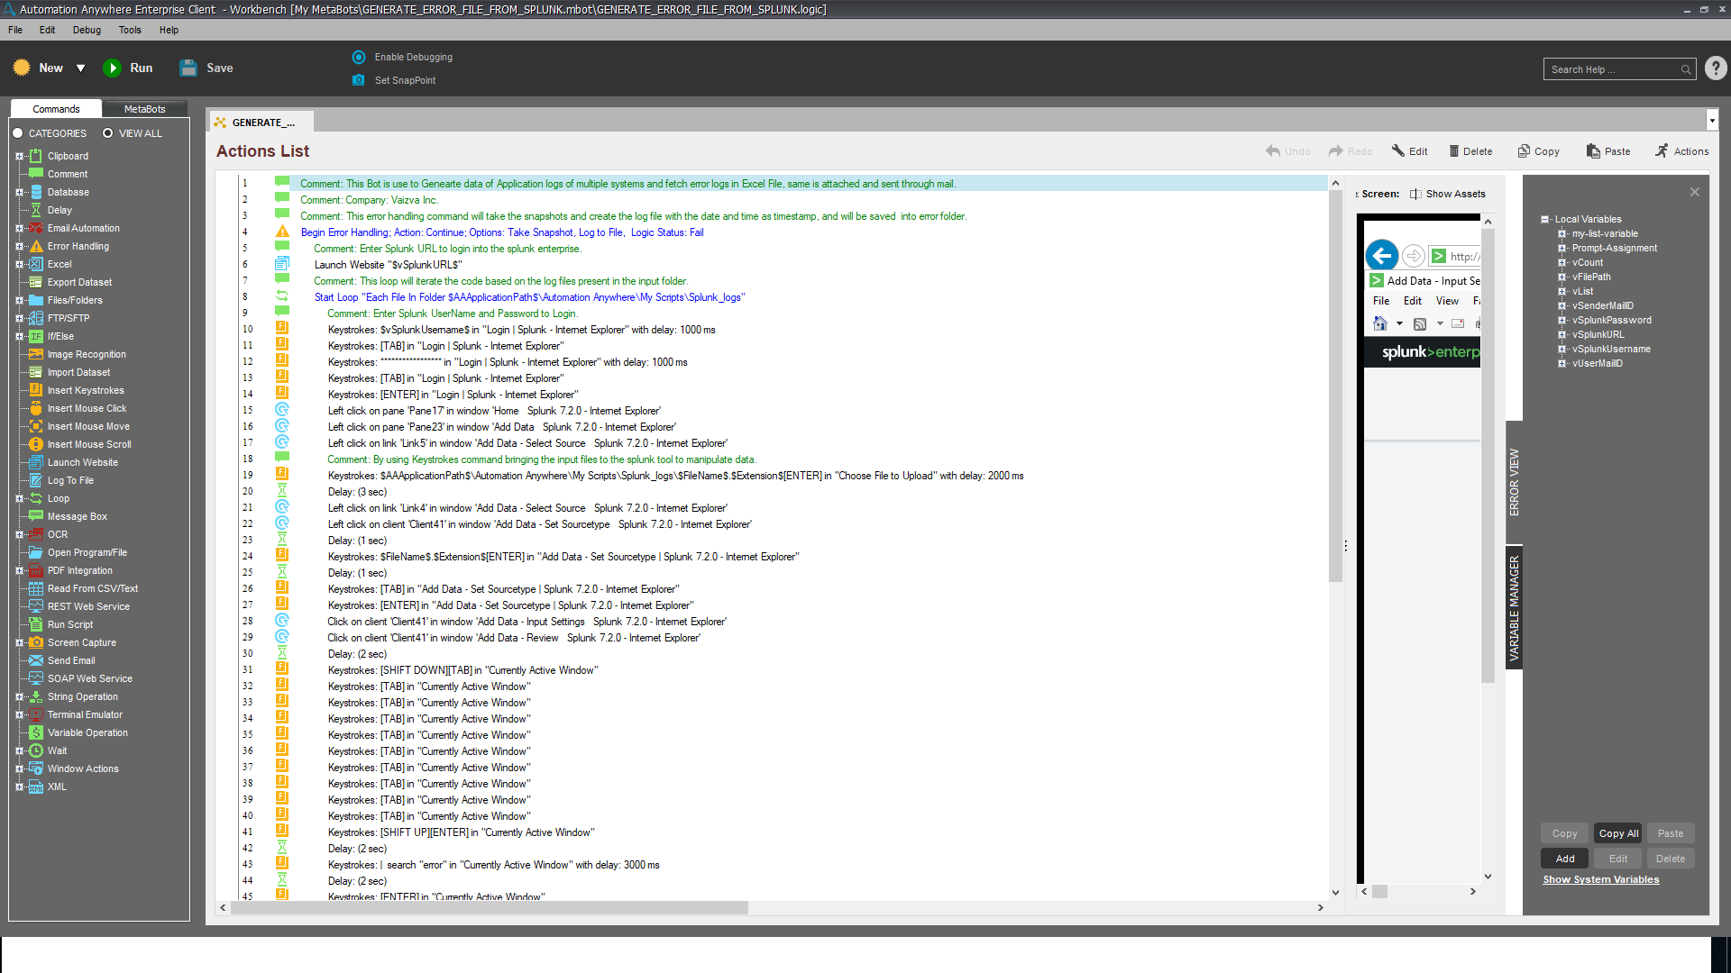The width and height of the screenshot is (1731, 973).
Task: Click the Show System Variables link
Action: (1600, 879)
